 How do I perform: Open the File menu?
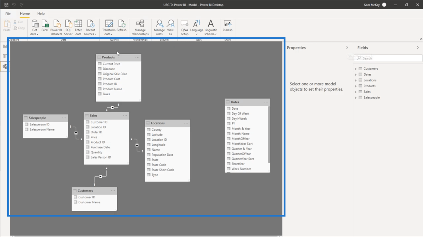[x=8, y=14]
